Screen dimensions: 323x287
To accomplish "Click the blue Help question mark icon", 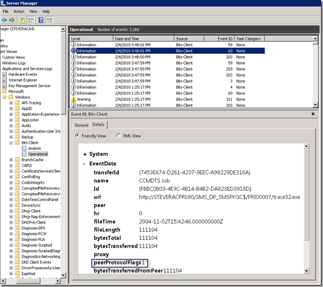I will pos(41,20).
